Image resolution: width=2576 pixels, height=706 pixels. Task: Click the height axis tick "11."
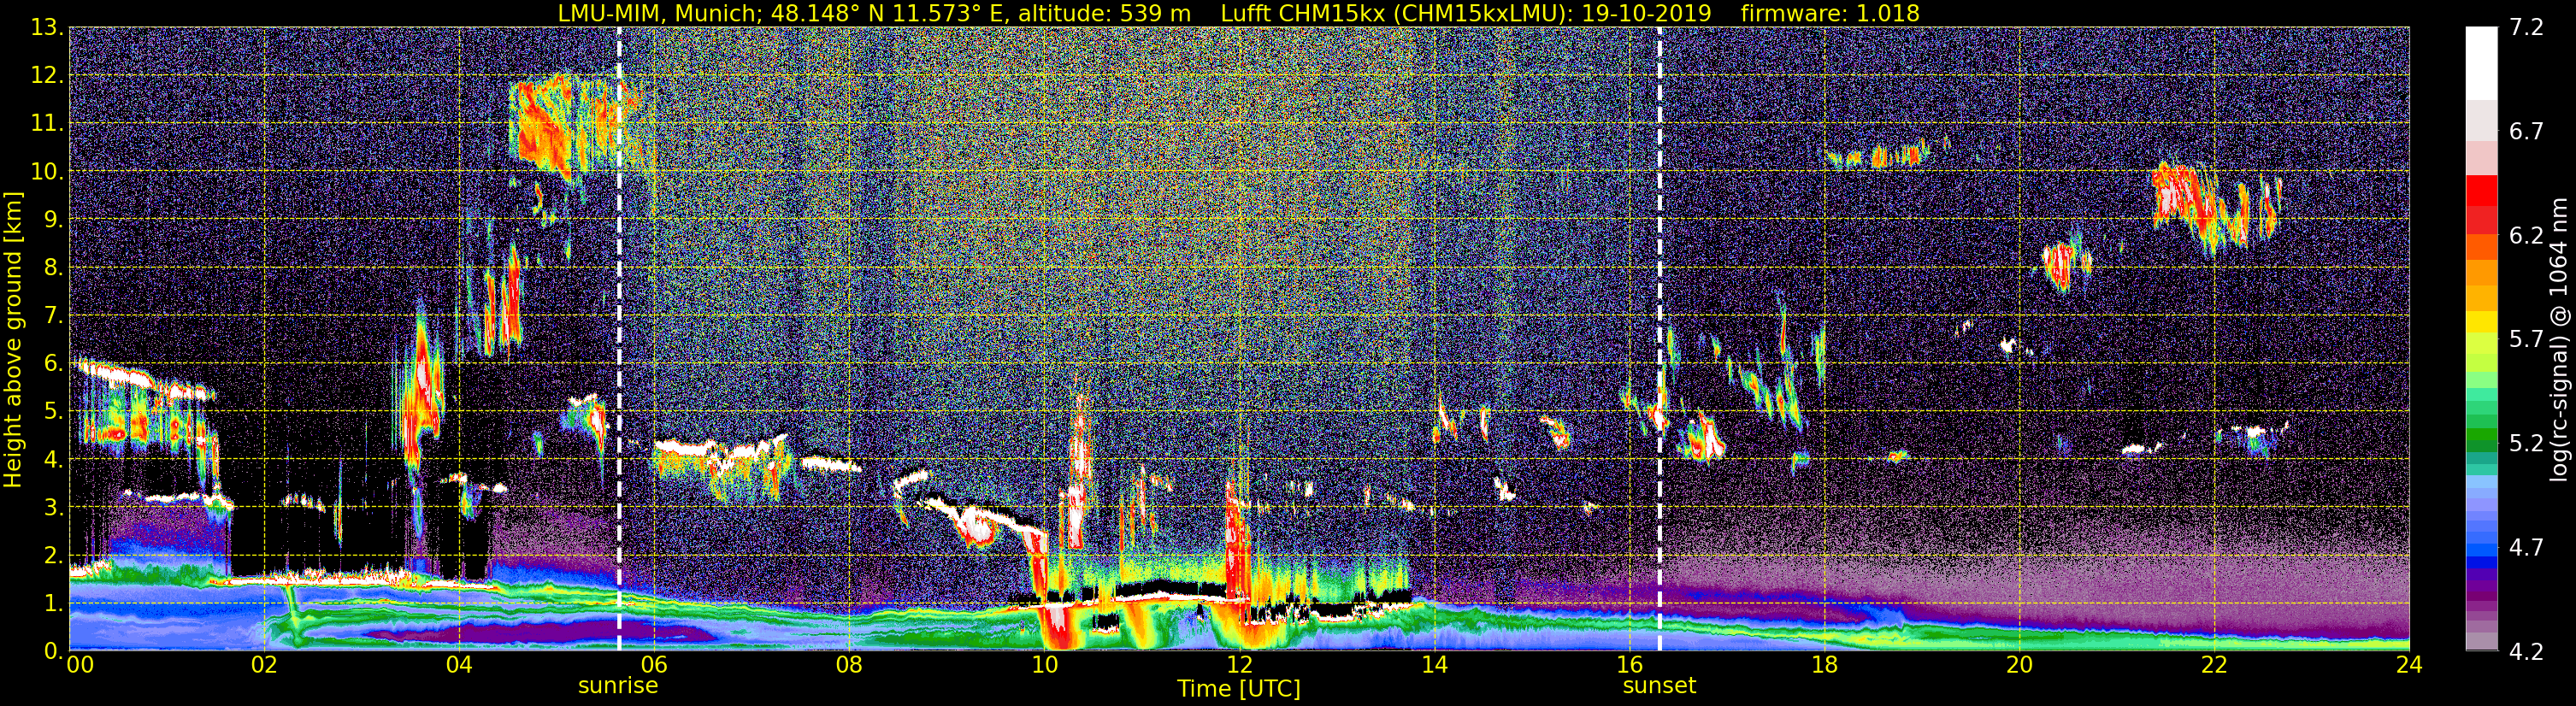pos(47,124)
